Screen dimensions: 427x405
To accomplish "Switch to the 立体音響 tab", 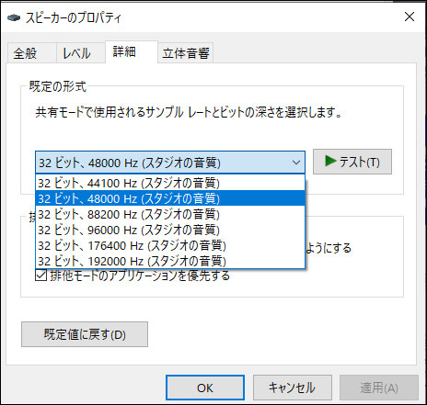I will [x=186, y=53].
